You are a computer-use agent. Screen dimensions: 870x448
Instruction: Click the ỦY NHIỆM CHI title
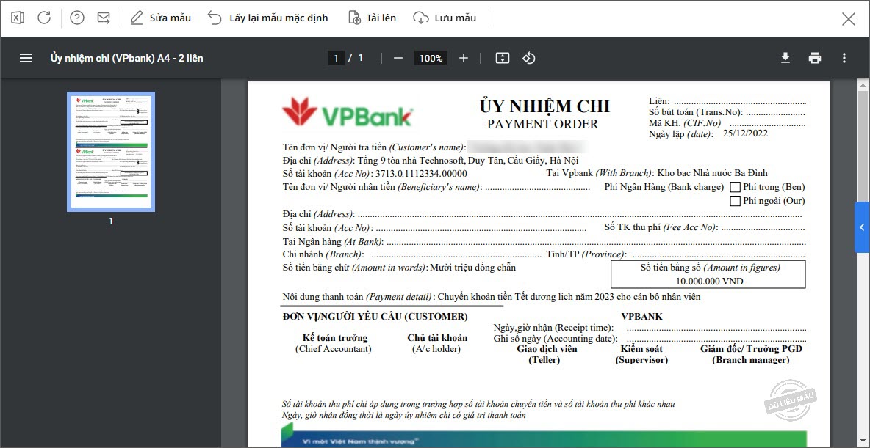[544, 106]
